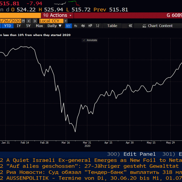Advance date with the right arrow

click(34, 21)
